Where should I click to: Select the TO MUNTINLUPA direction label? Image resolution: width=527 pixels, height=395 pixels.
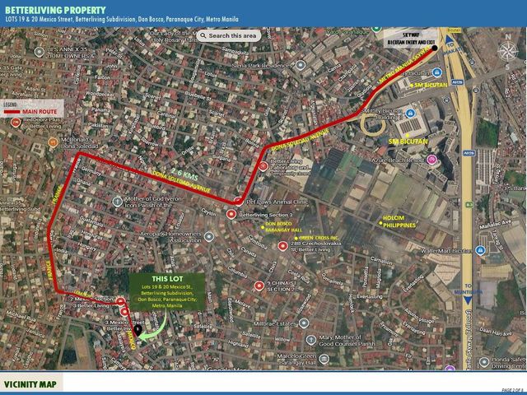[468, 289]
